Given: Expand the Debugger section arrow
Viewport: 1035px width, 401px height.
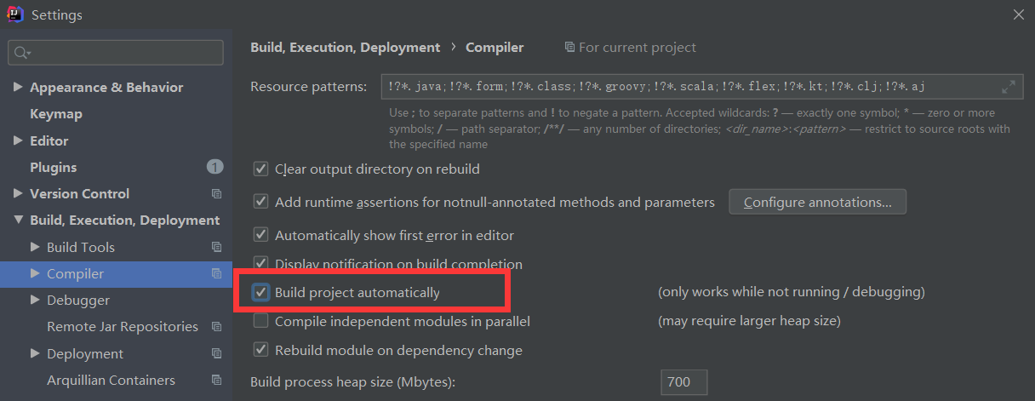Looking at the screenshot, I should 35,300.
